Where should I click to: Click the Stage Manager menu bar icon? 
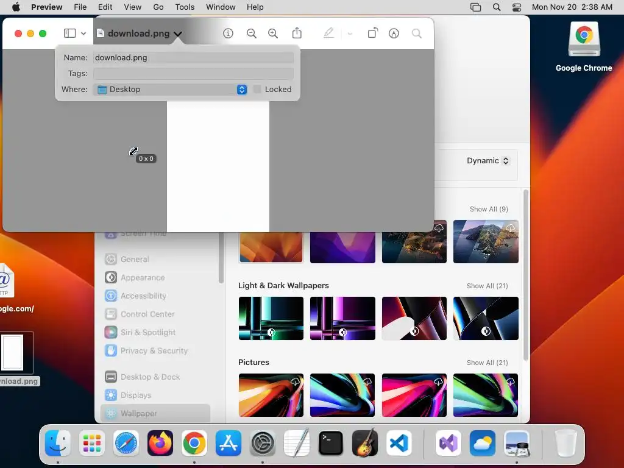coord(475,7)
